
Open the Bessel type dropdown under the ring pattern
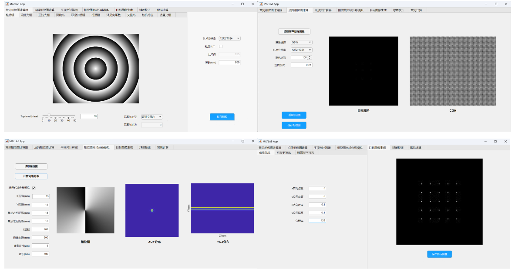[151, 117]
